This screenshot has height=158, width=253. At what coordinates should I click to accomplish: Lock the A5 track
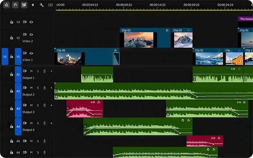(x=12, y=141)
